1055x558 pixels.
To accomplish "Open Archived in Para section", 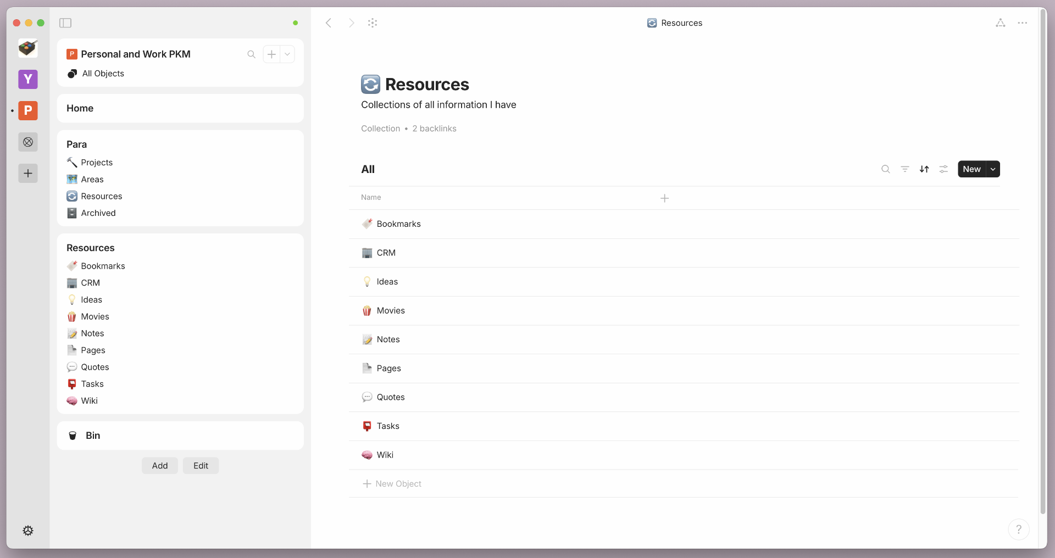I will 98,213.
